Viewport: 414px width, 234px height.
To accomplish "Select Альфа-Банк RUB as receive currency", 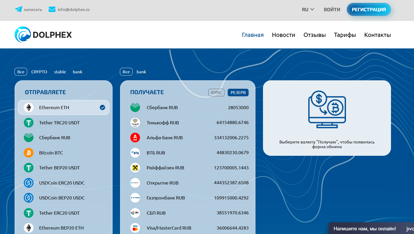I will point(188,138).
